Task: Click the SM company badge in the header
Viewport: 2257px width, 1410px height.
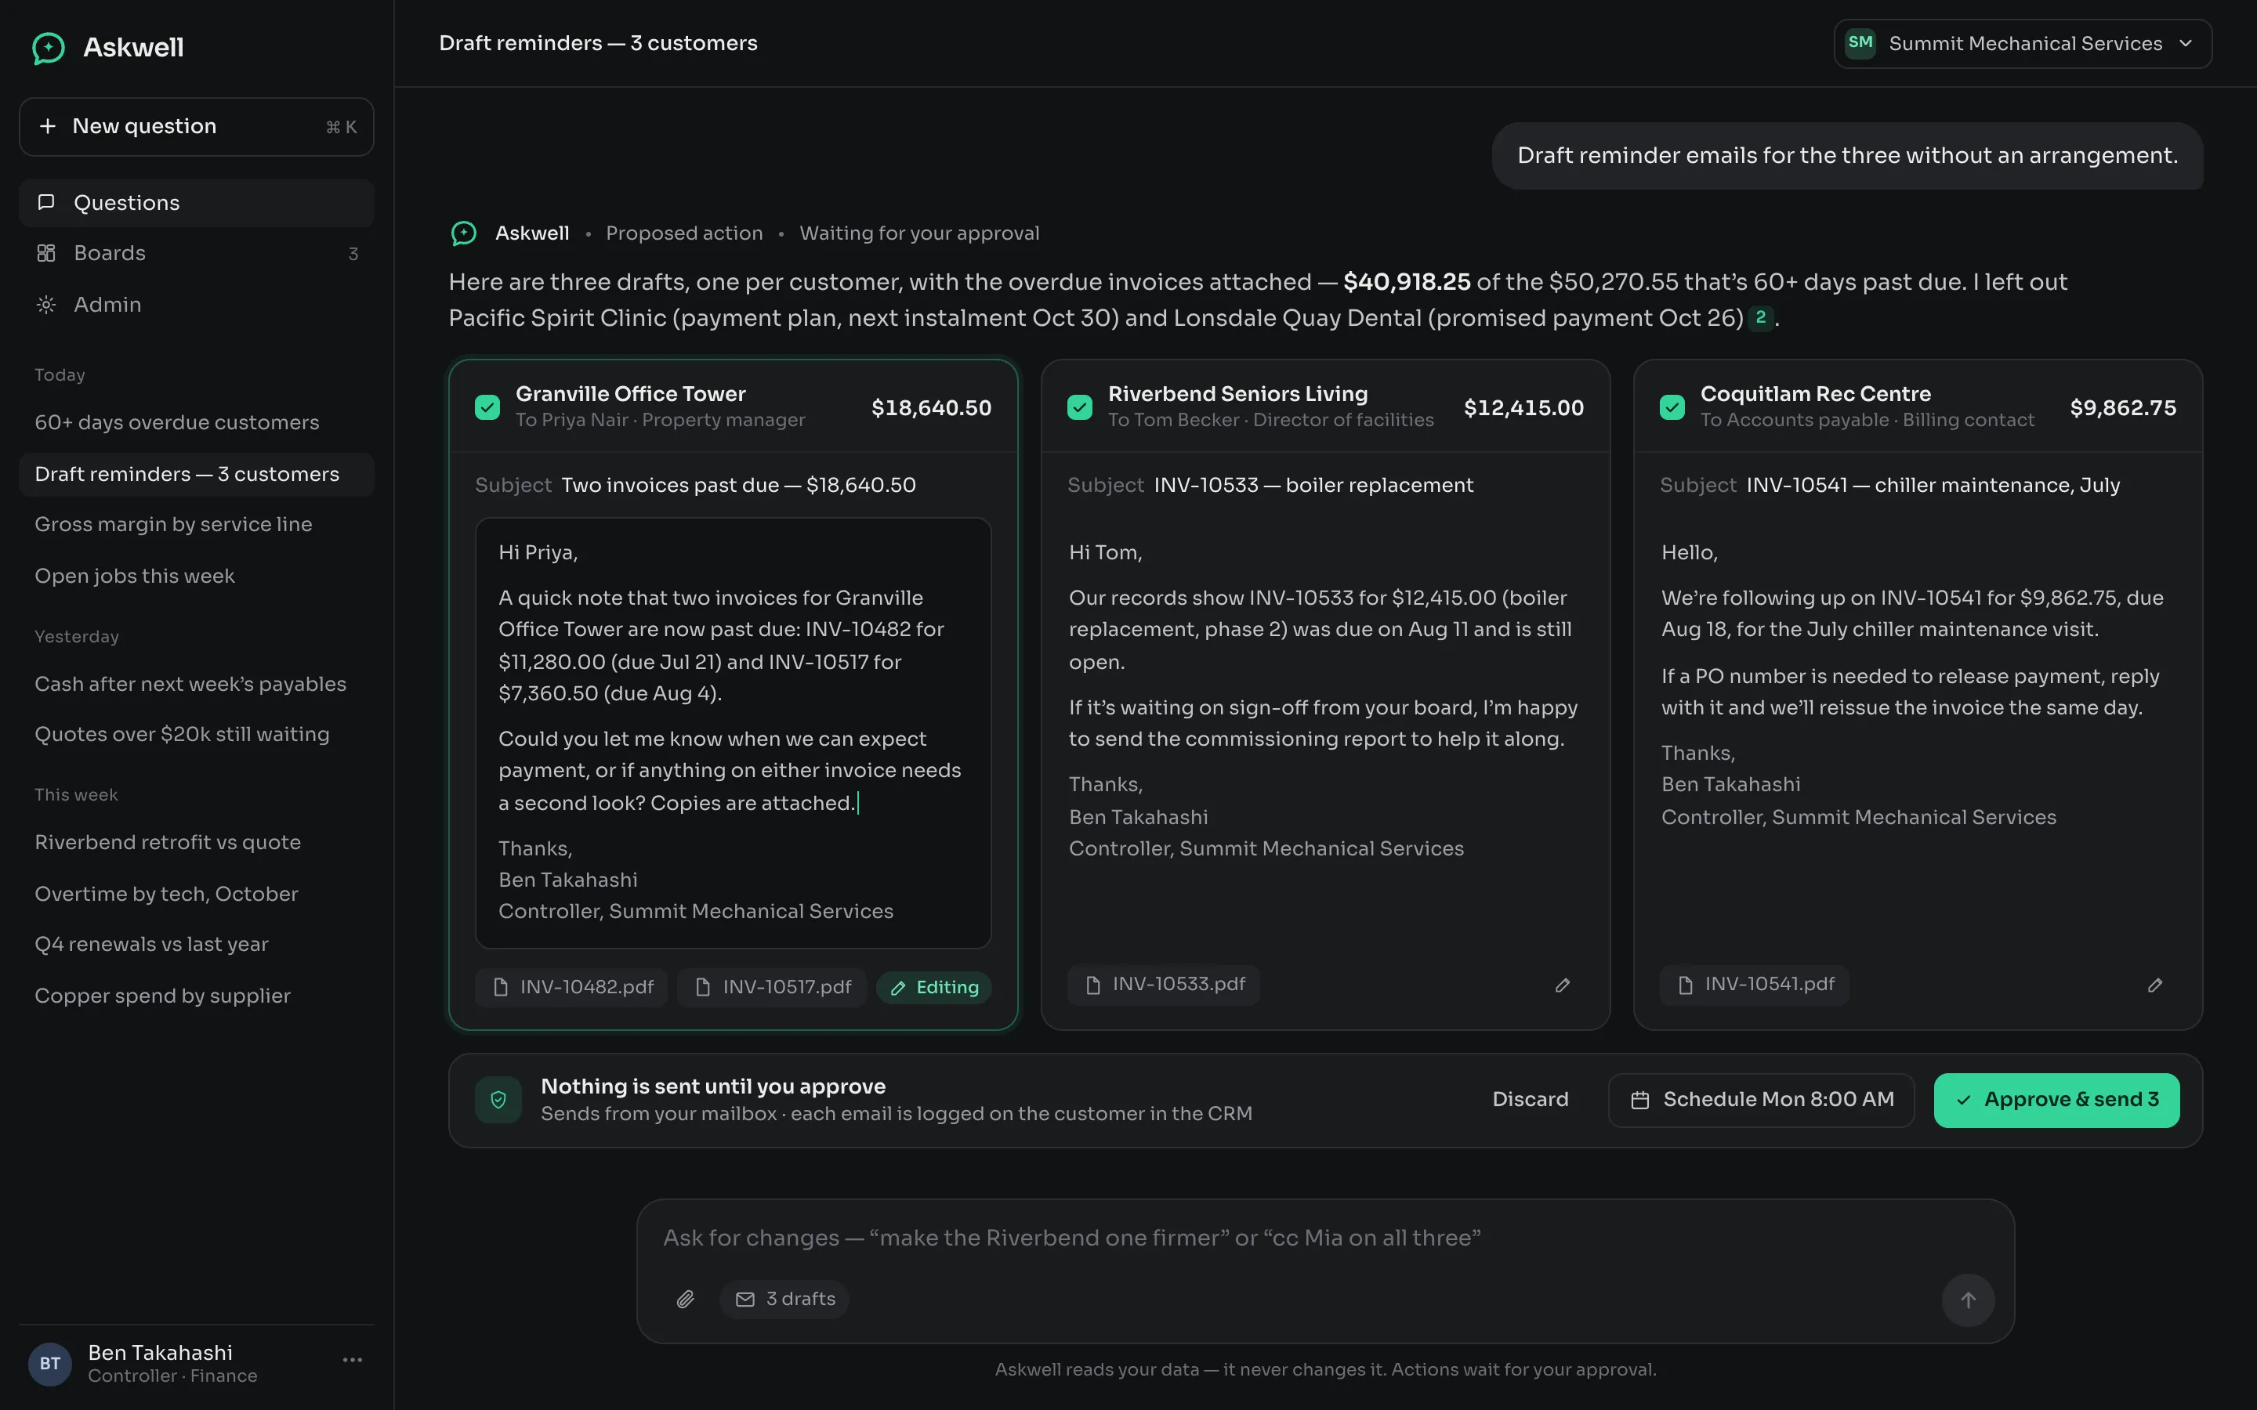Action: pyautogui.click(x=1860, y=43)
